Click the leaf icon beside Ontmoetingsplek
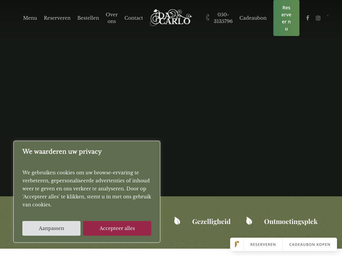The image size is (342, 256). coord(249,221)
